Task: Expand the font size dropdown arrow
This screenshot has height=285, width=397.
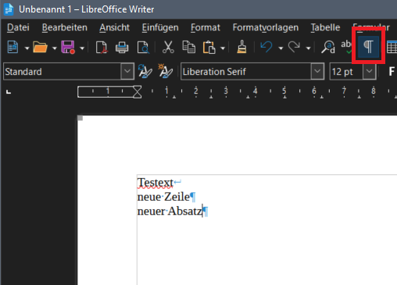Action: (369, 71)
